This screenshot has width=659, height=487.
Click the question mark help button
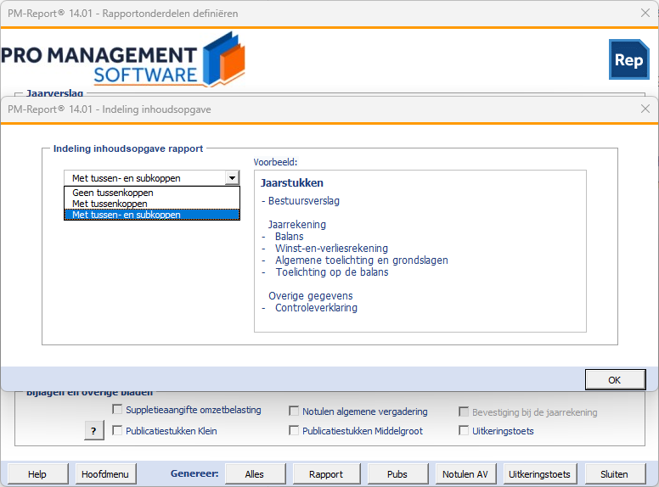[94, 431]
